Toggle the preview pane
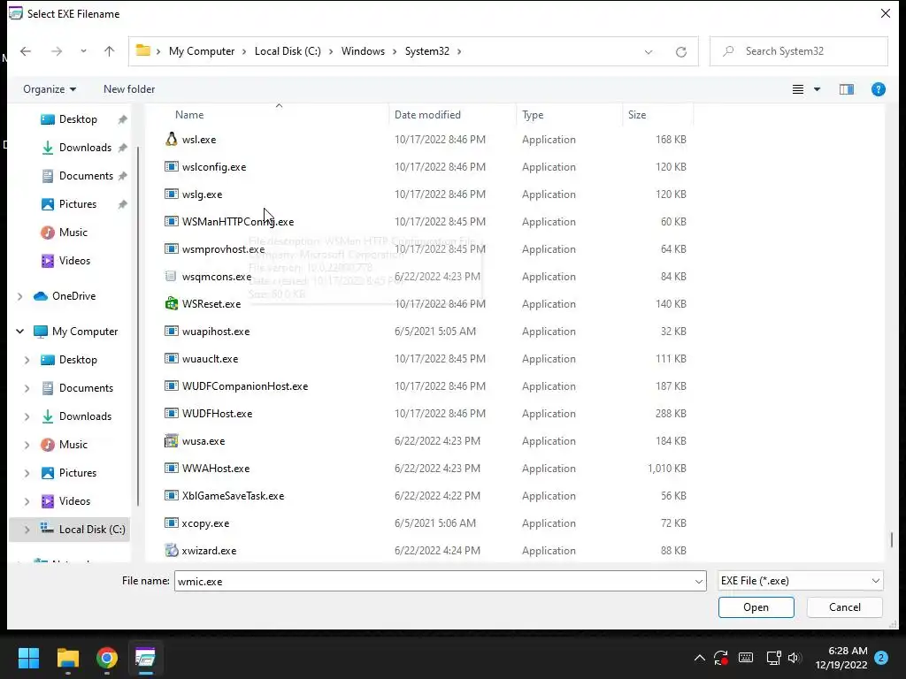The height and width of the screenshot is (679, 906). coord(847,89)
